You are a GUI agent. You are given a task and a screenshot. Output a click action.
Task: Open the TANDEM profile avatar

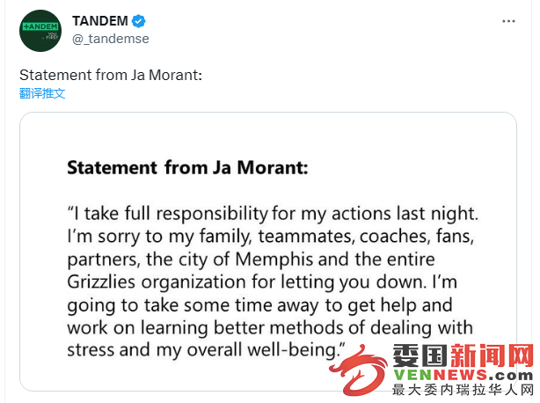coord(40,31)
